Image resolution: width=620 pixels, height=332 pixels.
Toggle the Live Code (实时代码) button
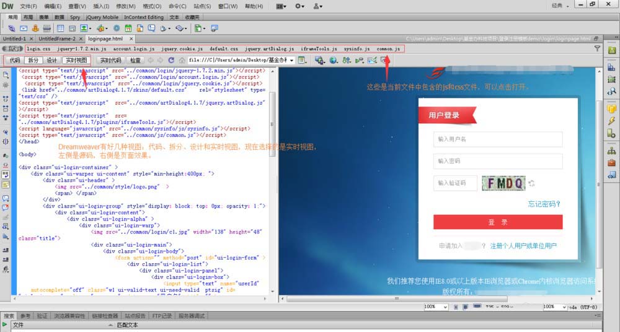coord(111,60)
